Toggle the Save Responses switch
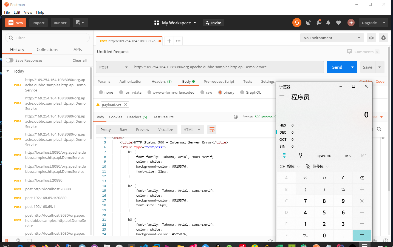The width and height of the screenshot is (393, 247). tap(10, 60)
